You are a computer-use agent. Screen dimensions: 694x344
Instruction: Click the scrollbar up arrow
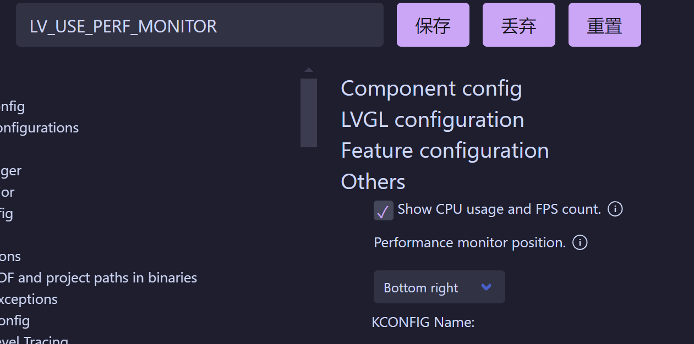309,69
